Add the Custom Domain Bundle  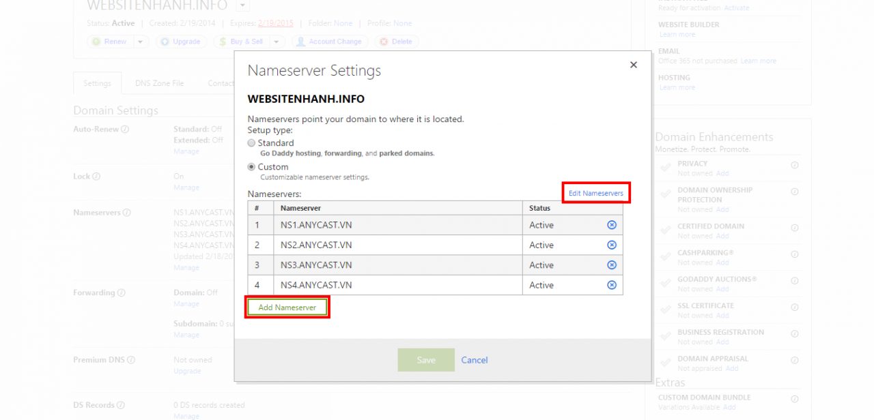point(729,408)
